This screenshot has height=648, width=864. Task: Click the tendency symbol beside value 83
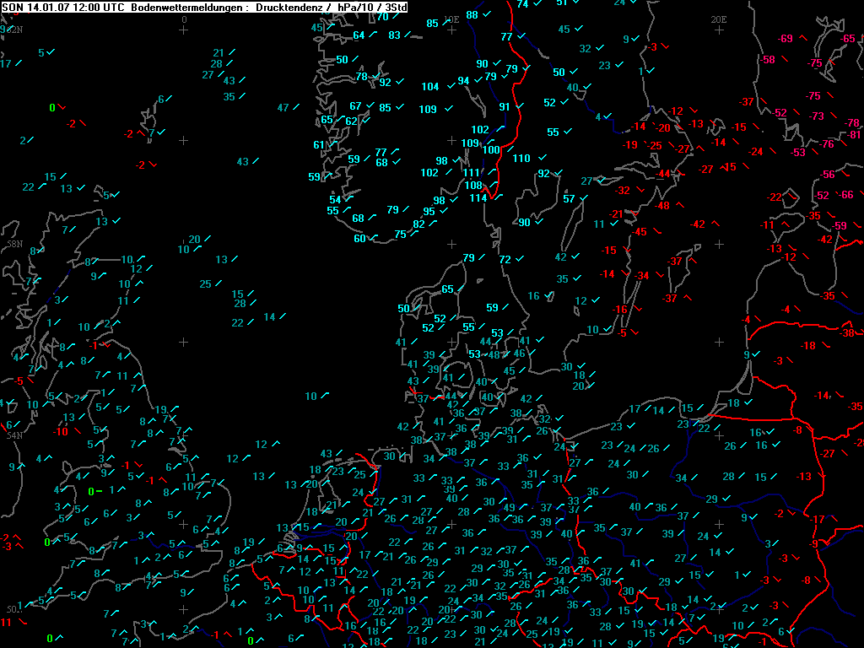[x=411, y=35]
